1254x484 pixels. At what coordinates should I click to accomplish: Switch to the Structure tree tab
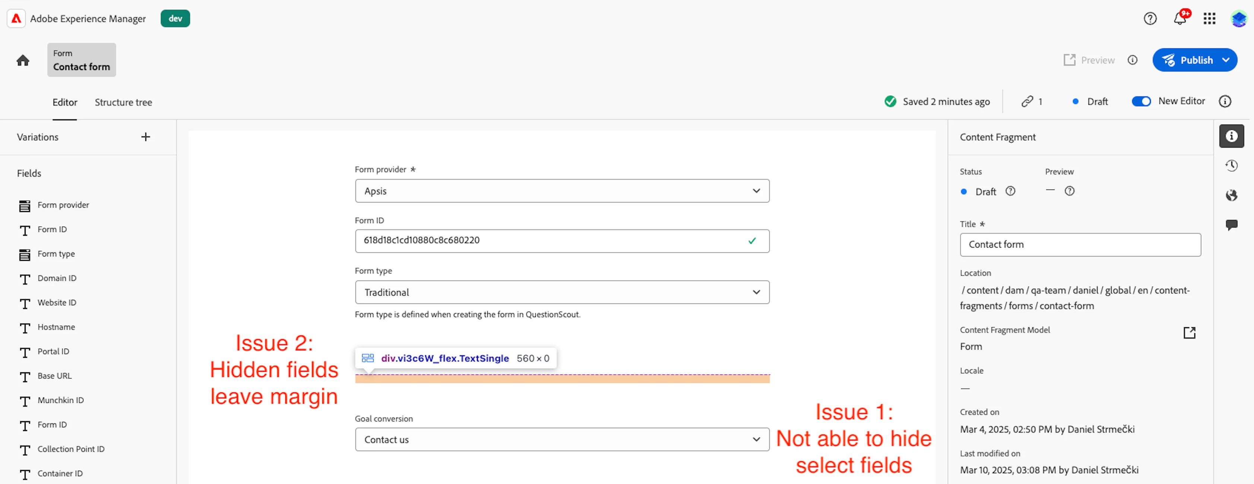click(123, 102)
